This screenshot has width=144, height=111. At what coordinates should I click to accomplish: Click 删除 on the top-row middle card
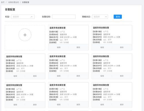click(x=78, y=47)
